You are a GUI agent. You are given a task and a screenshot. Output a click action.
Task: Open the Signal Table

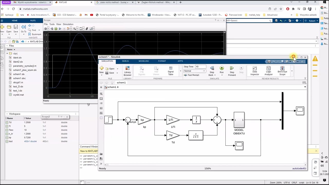[171, 71]
